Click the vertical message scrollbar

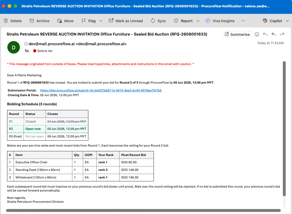coord(284,129)
